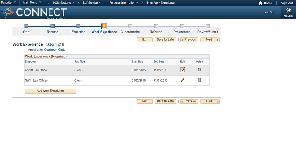Screen dimensions: 296x166
Task: Jump to the Education step marker
Action: (78, 26)
